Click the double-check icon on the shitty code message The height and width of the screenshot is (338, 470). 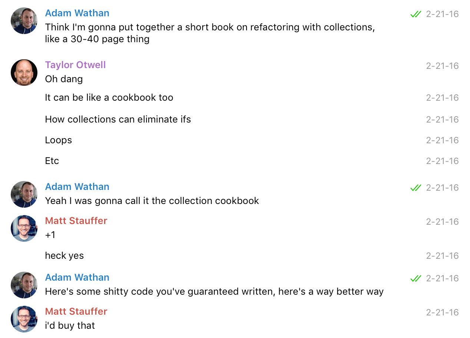(x=416, y=279)
